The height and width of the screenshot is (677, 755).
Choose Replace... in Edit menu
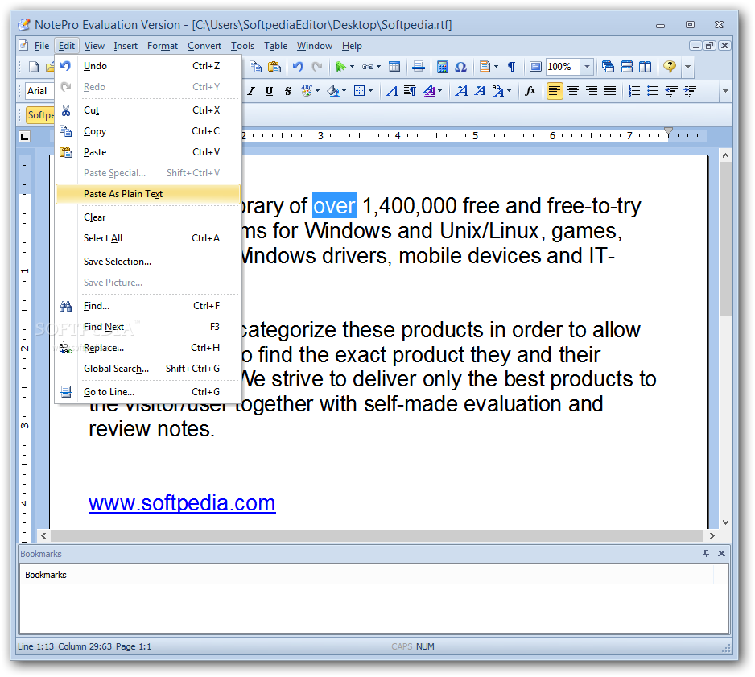click(x=148, y=348)
